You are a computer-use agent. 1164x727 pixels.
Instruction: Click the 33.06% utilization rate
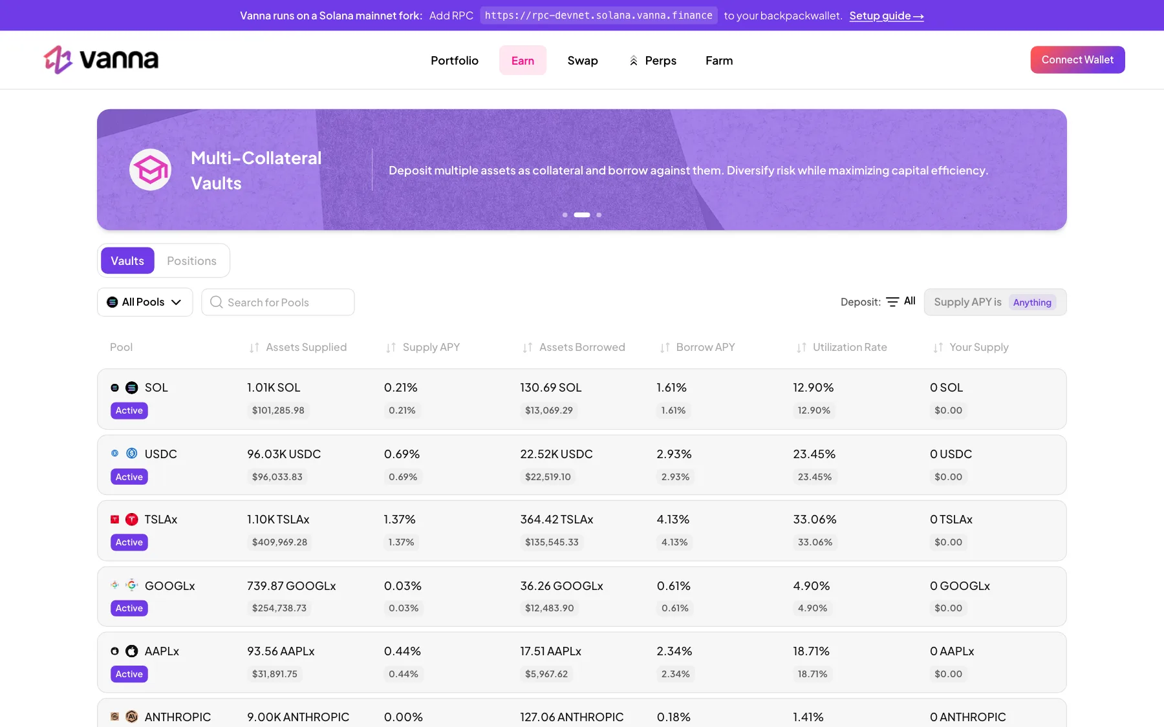click(815, 520)
